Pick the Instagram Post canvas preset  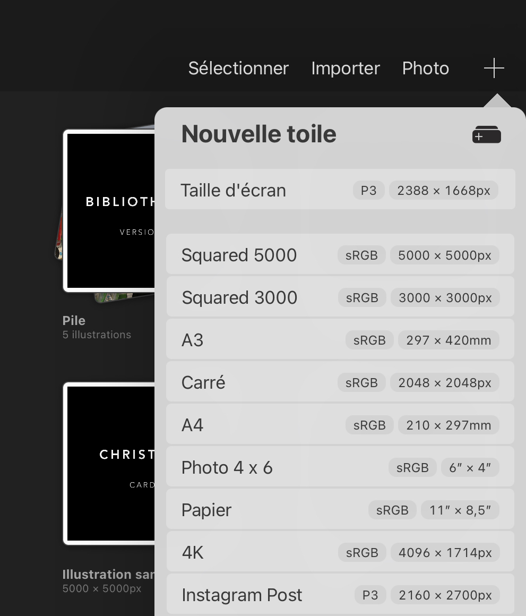pyautogui.click(x=340, y=595)
